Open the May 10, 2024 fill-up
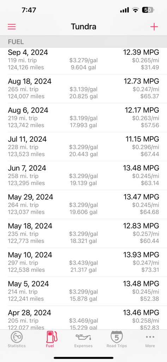Screen dimensions: 167x362 pyautogui.click(x=83, y=262)
